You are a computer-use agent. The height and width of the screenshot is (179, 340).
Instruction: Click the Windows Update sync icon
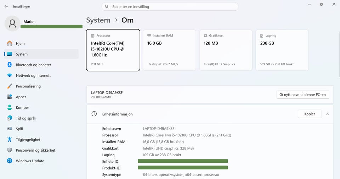10,161
